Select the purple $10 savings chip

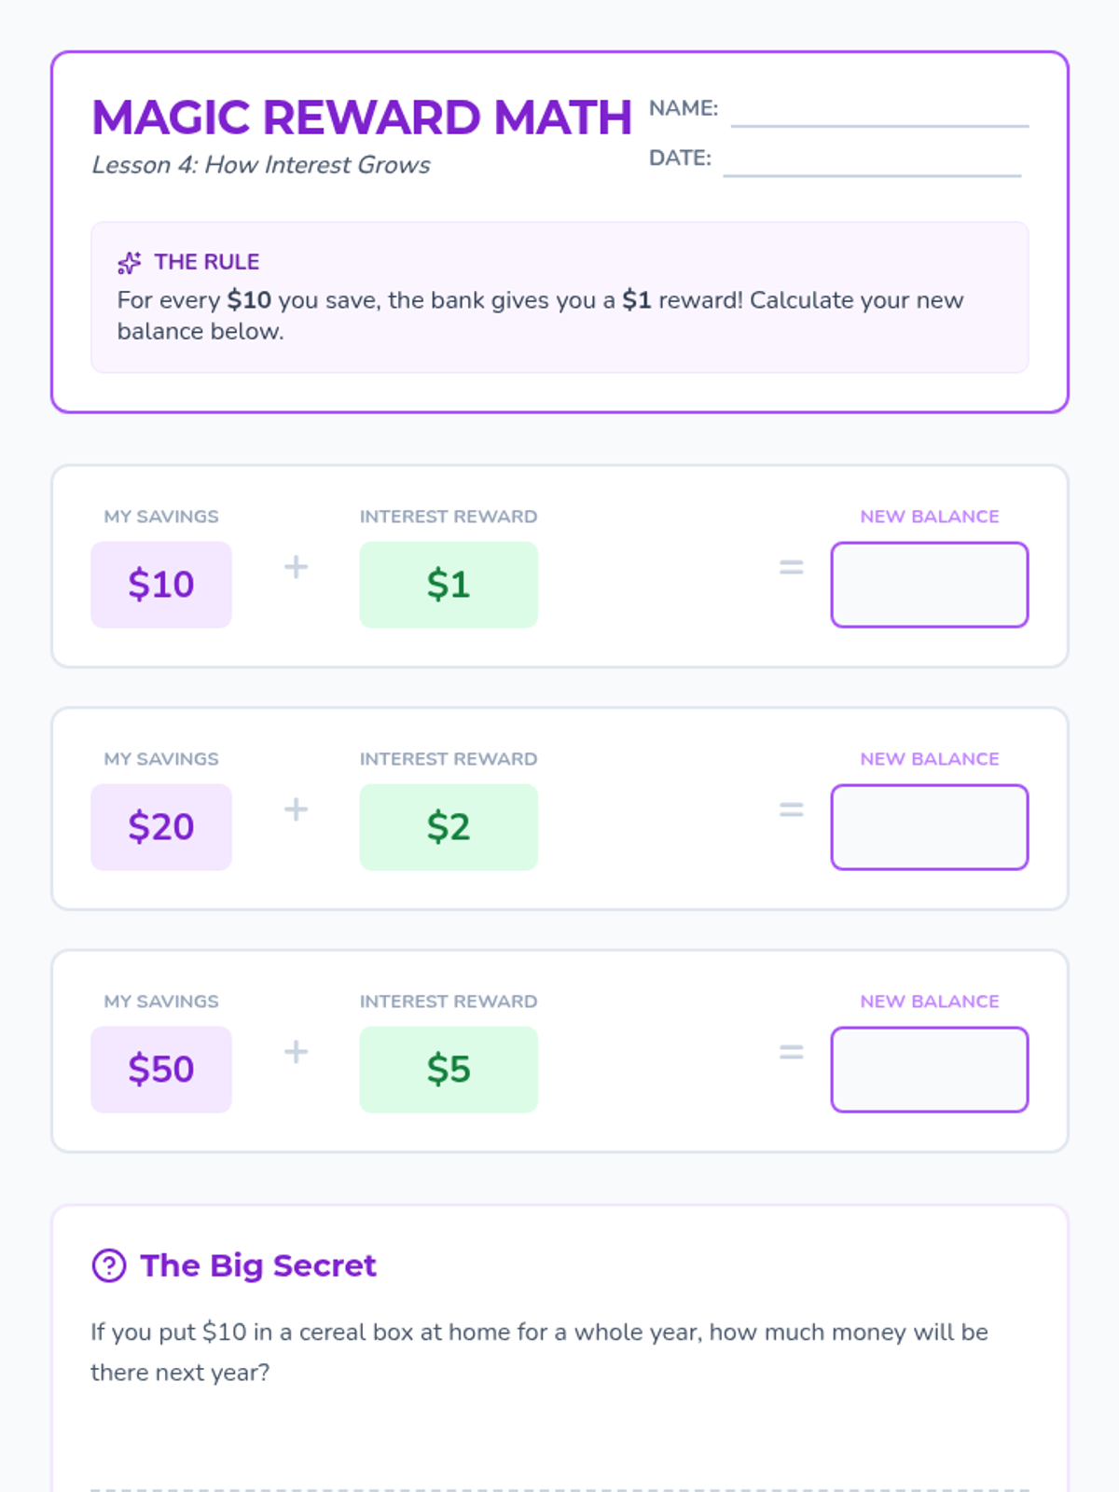(161, 585)
